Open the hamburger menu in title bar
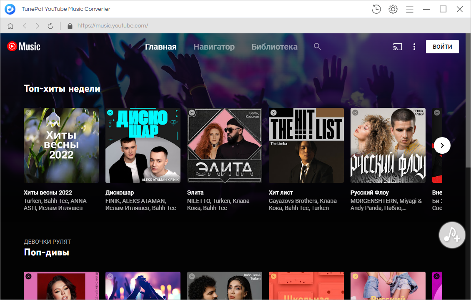Viewport: 471px width, 300px height. (x=410, y=9)
